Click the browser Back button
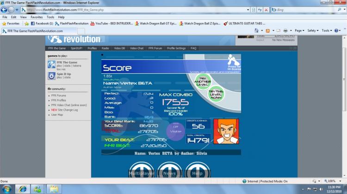The width and height of the screenshot is (347, 194). pyautogui.click(x=4, y=10)
